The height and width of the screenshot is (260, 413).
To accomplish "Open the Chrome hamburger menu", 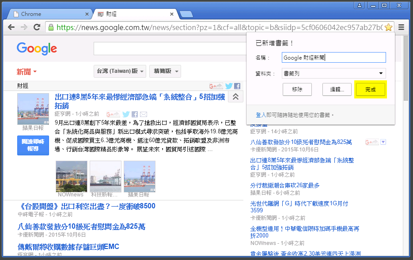I will [401, 27].
